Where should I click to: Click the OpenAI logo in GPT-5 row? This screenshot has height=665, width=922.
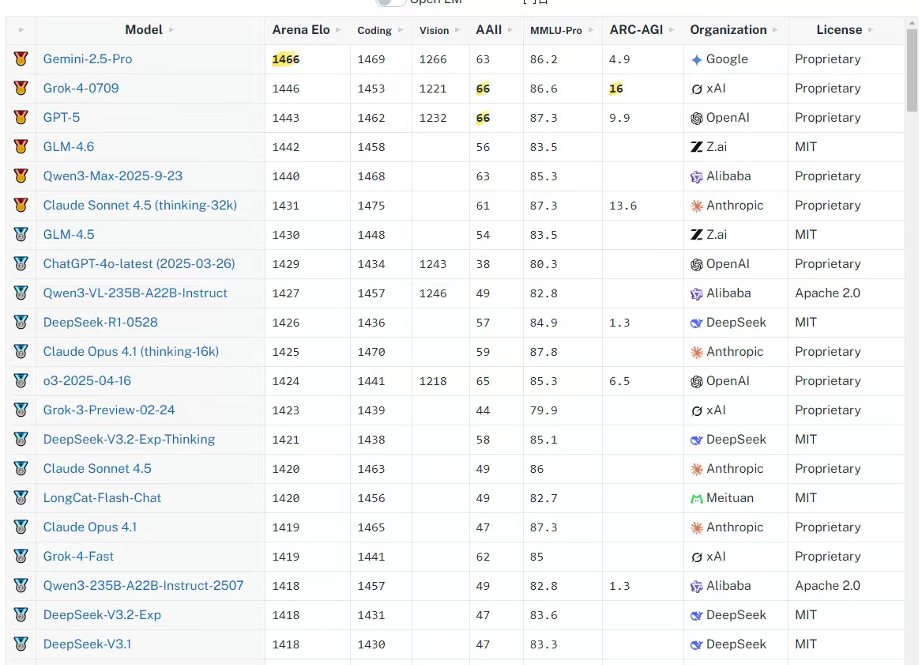[x=697, y=118]
